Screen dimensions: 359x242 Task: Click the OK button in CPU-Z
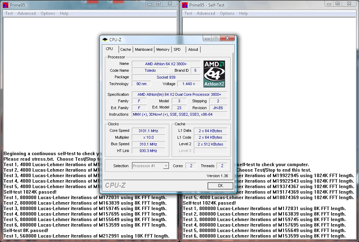220,186
